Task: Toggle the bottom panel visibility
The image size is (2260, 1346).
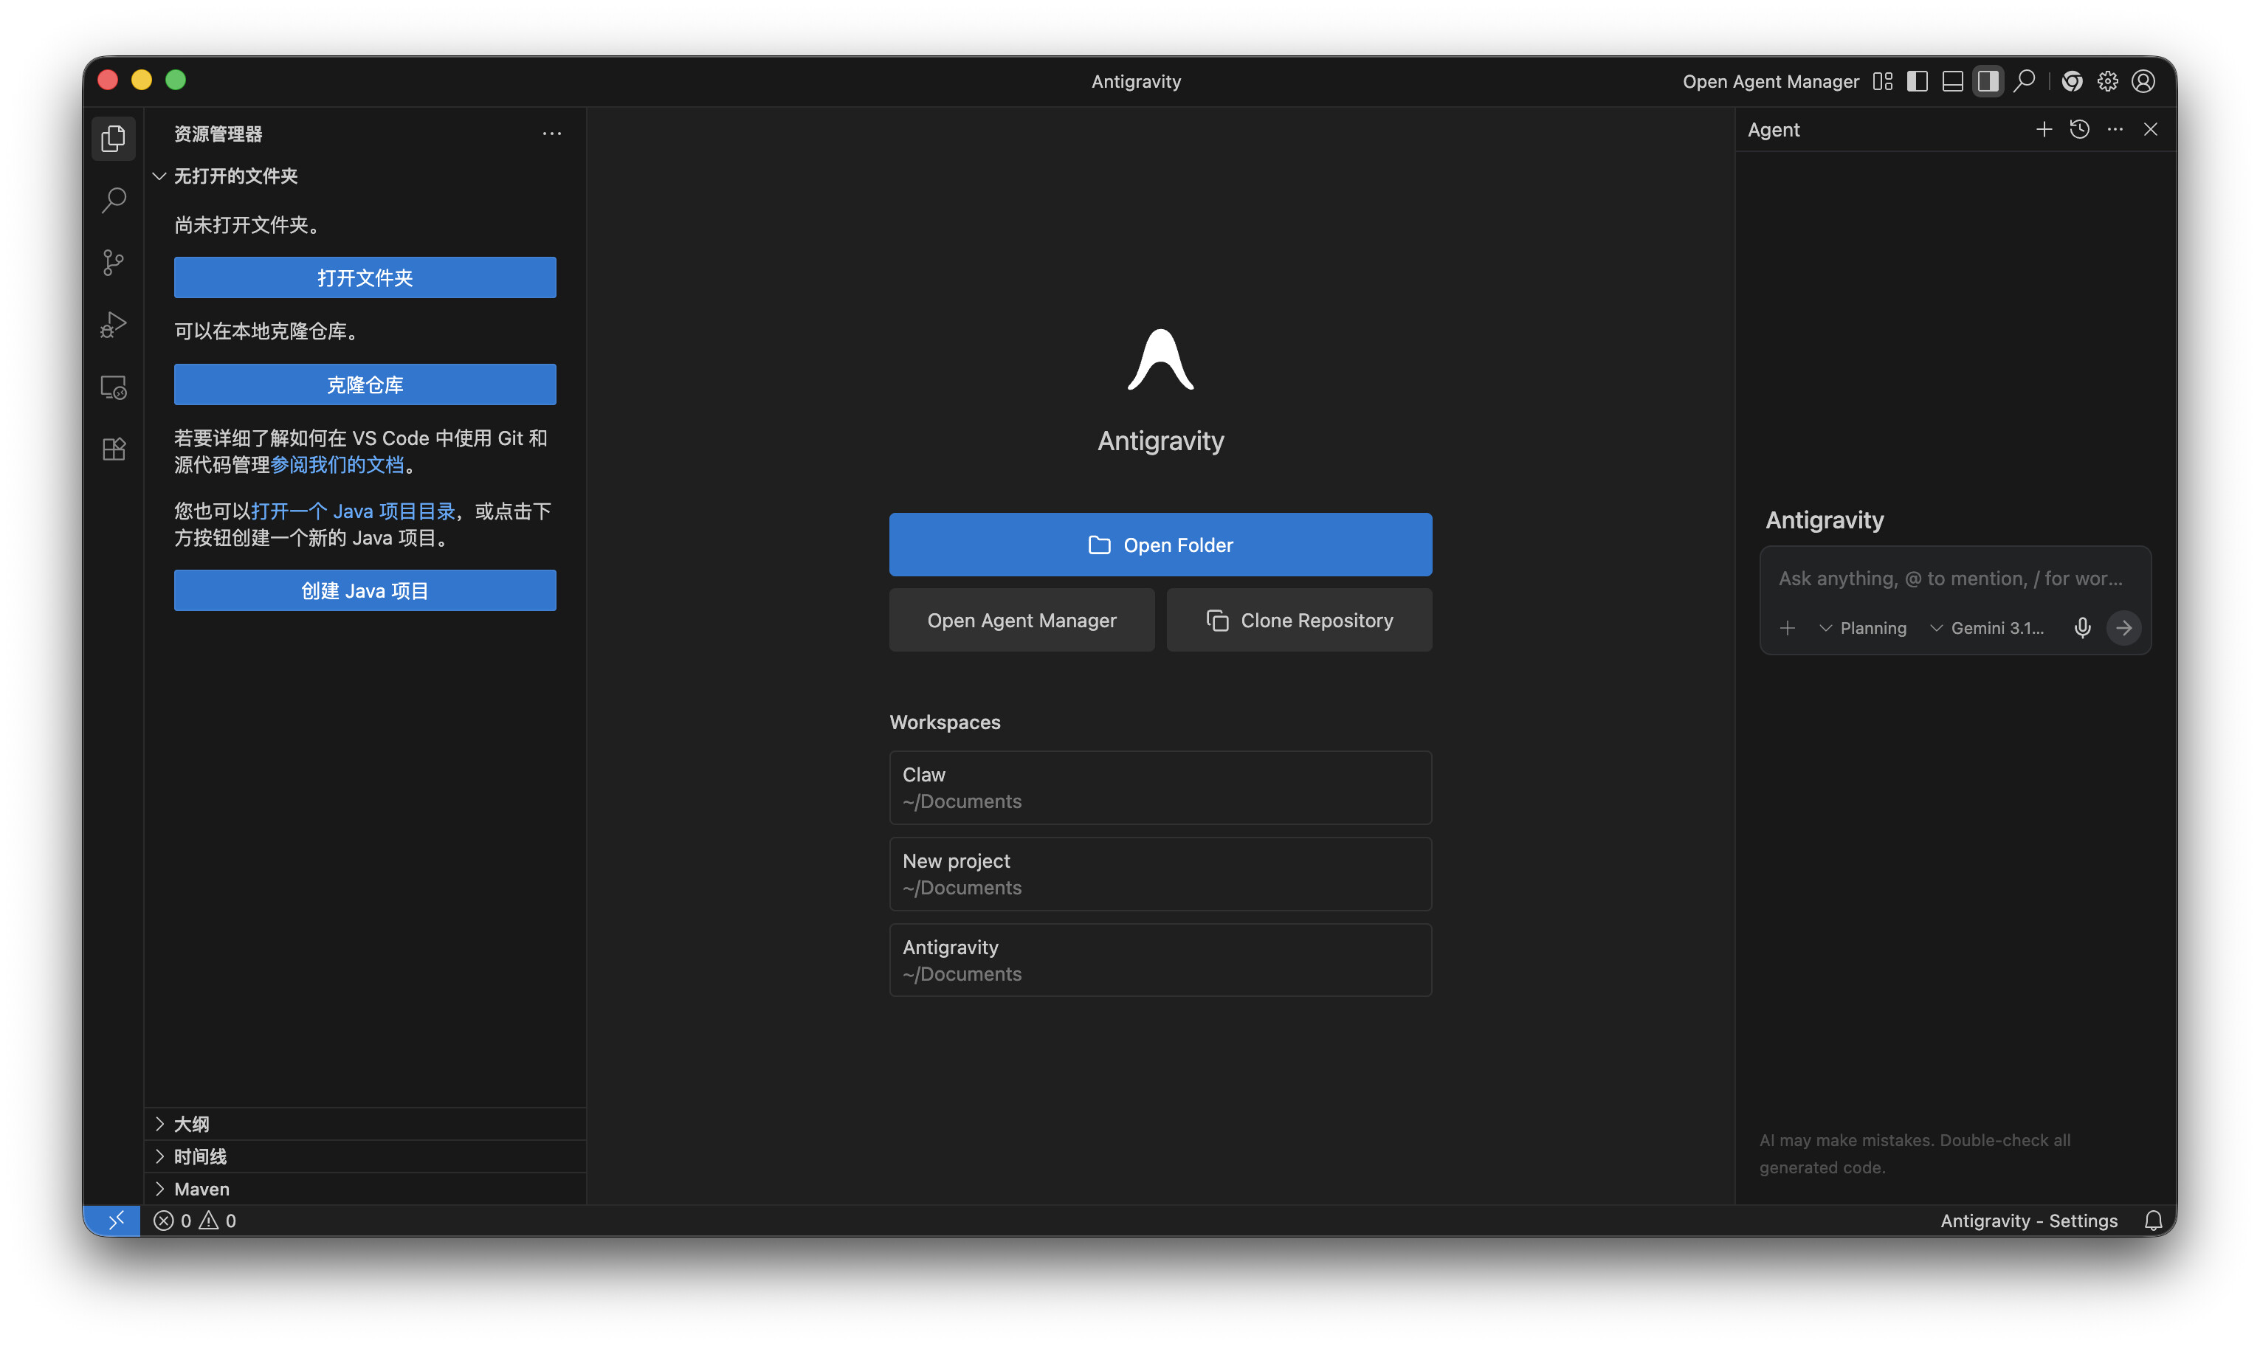Action: click(1952, 82)
